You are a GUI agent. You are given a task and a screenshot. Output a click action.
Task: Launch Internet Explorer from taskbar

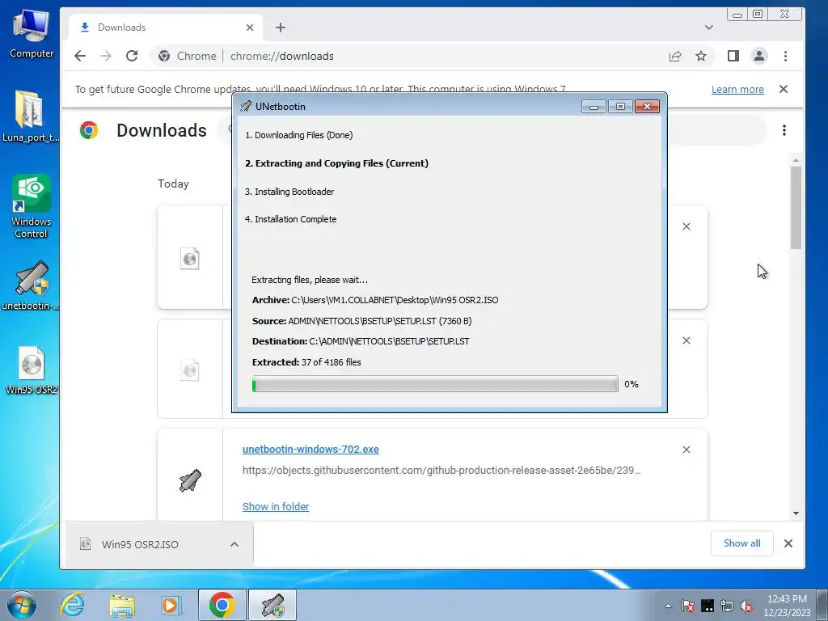coord(72,605)
